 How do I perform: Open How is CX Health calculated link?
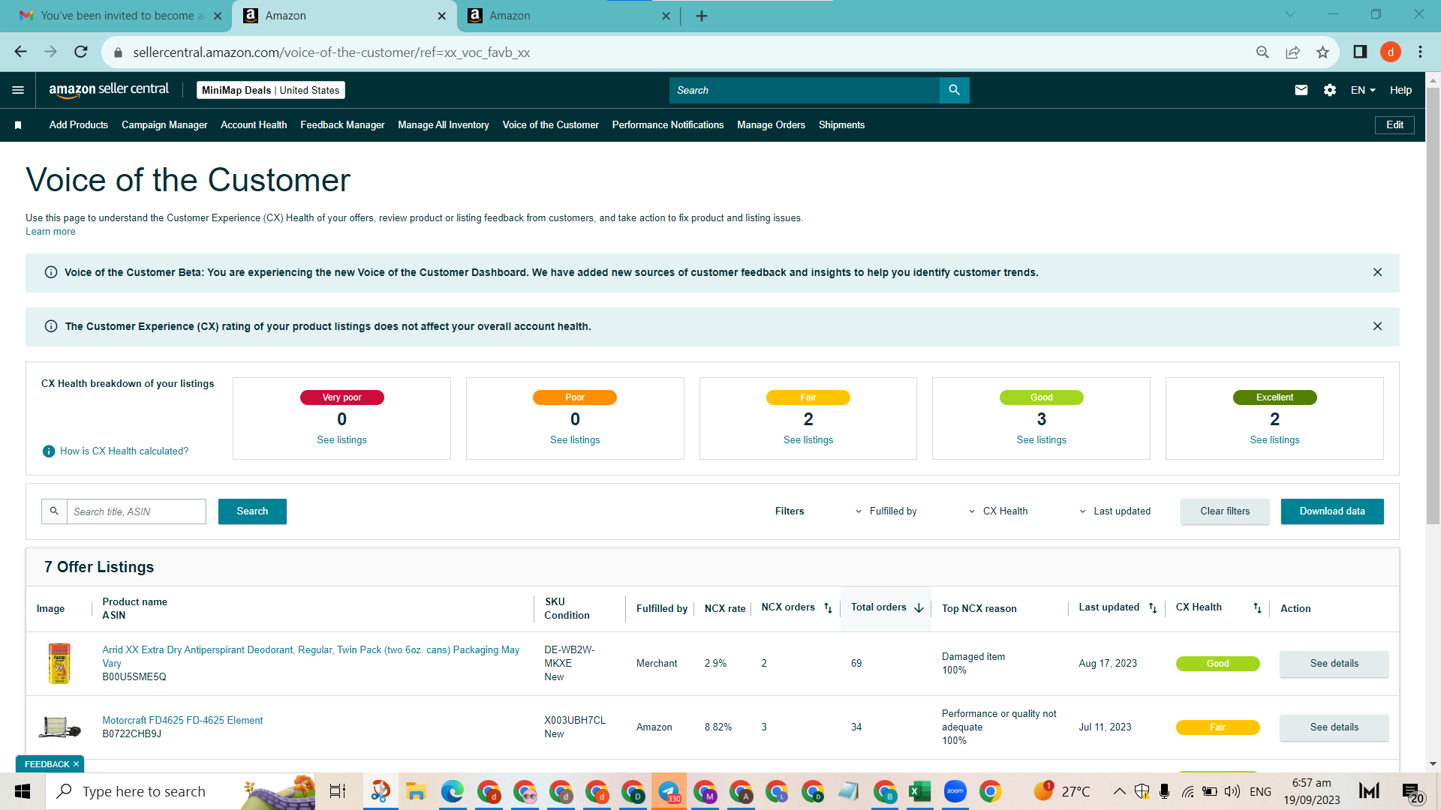click(x=124, y=451)
